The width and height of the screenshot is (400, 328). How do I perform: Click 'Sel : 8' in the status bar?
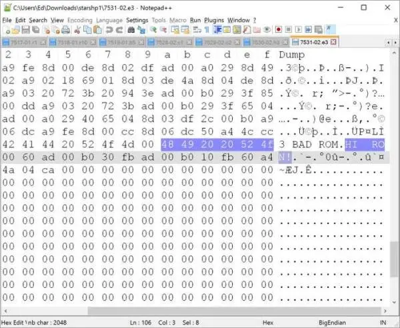pyautogui.click(x=191, y=323)
